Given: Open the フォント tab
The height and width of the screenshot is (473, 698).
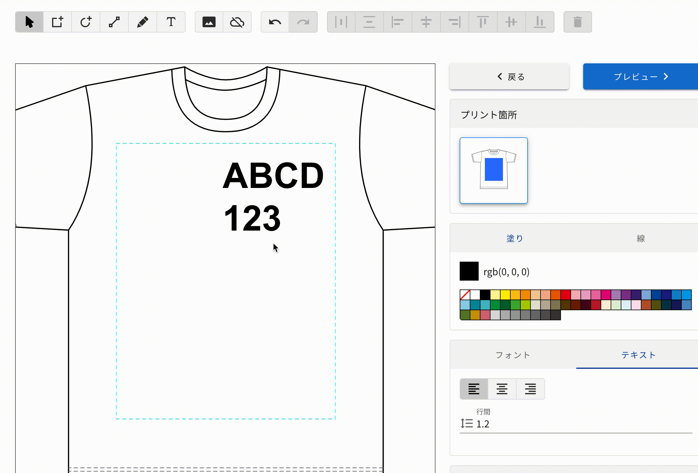Looking at the screenshot, I should coord(513,355).
